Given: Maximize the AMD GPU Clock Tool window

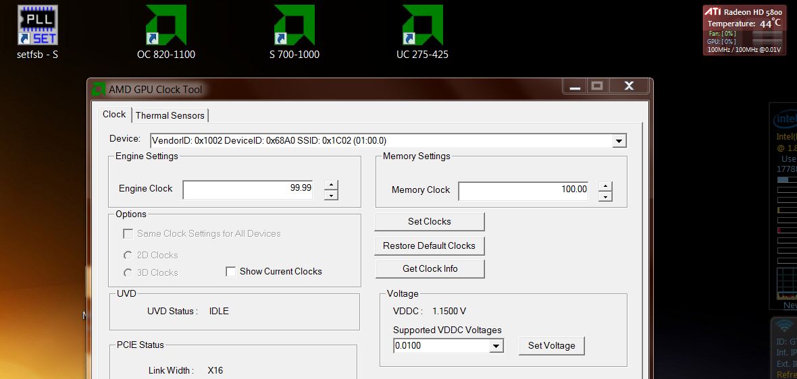Looking at the screenshot, I should coord(598,86).
